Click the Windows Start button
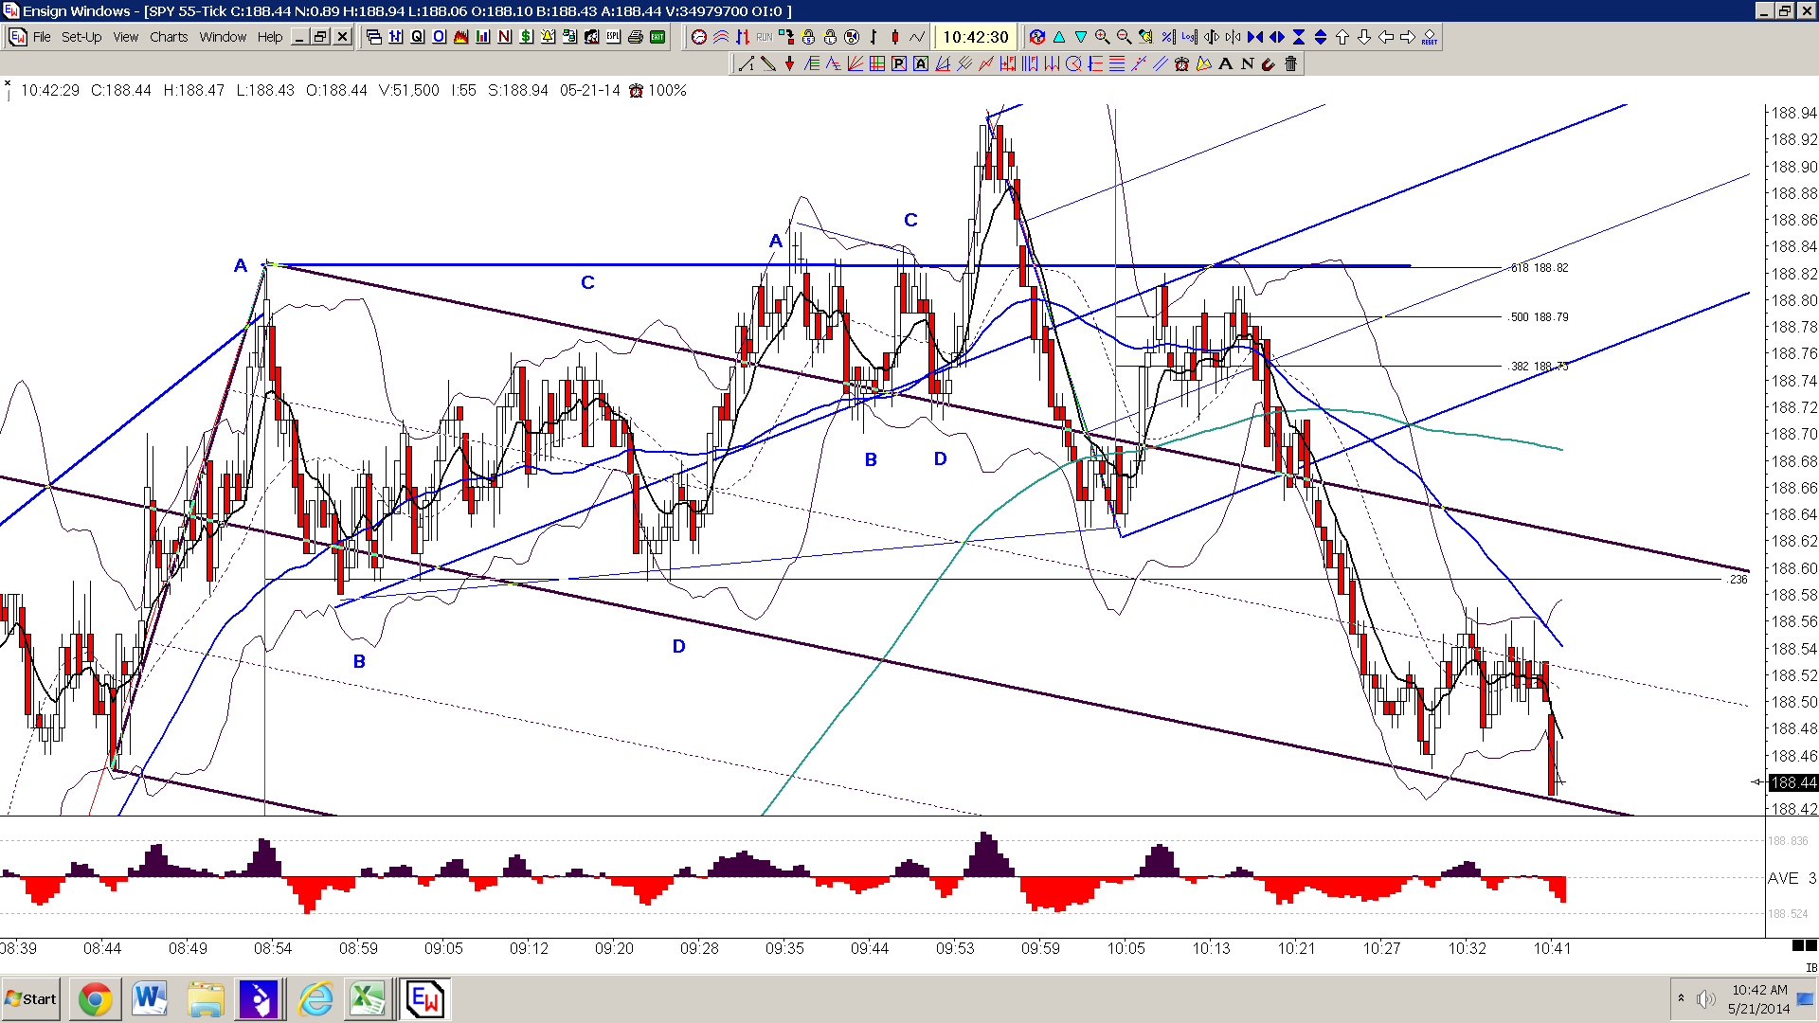Viewport: 1819px width, 1023px height. coord(31,999)
